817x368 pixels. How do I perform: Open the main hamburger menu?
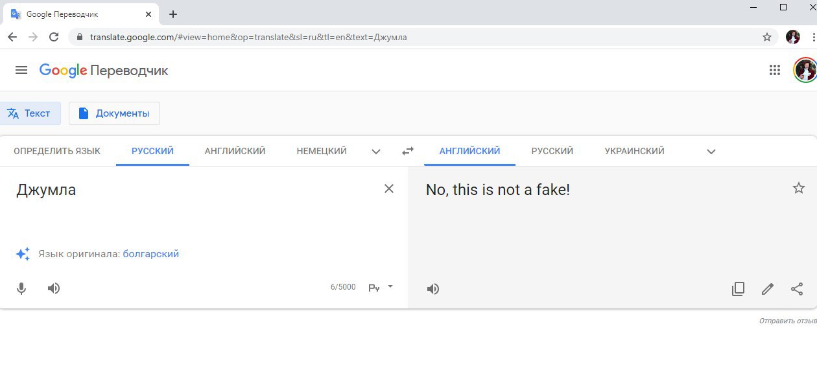click(21, 70)
